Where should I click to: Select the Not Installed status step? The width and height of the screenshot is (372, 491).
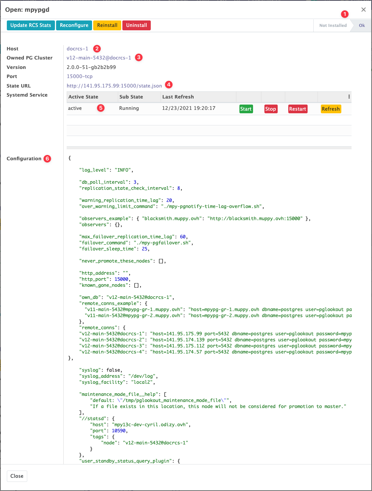coord(333,25)
